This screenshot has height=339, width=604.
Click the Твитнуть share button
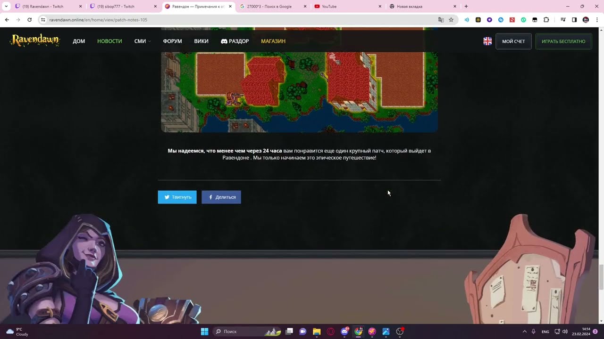pyautogui.click(x=177, y=197)
